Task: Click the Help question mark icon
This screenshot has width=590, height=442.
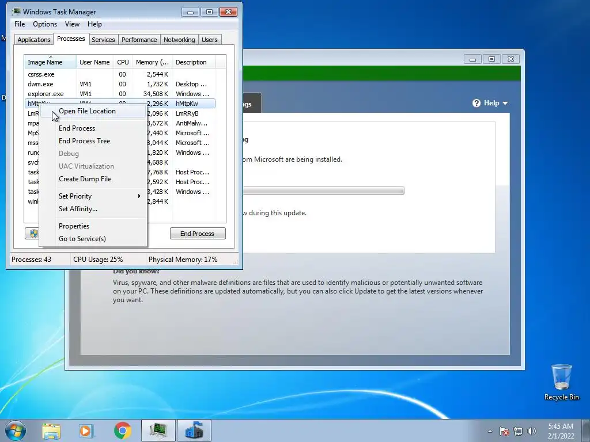Action: 476,103
